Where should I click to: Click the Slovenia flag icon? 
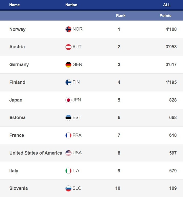point(68,188)
